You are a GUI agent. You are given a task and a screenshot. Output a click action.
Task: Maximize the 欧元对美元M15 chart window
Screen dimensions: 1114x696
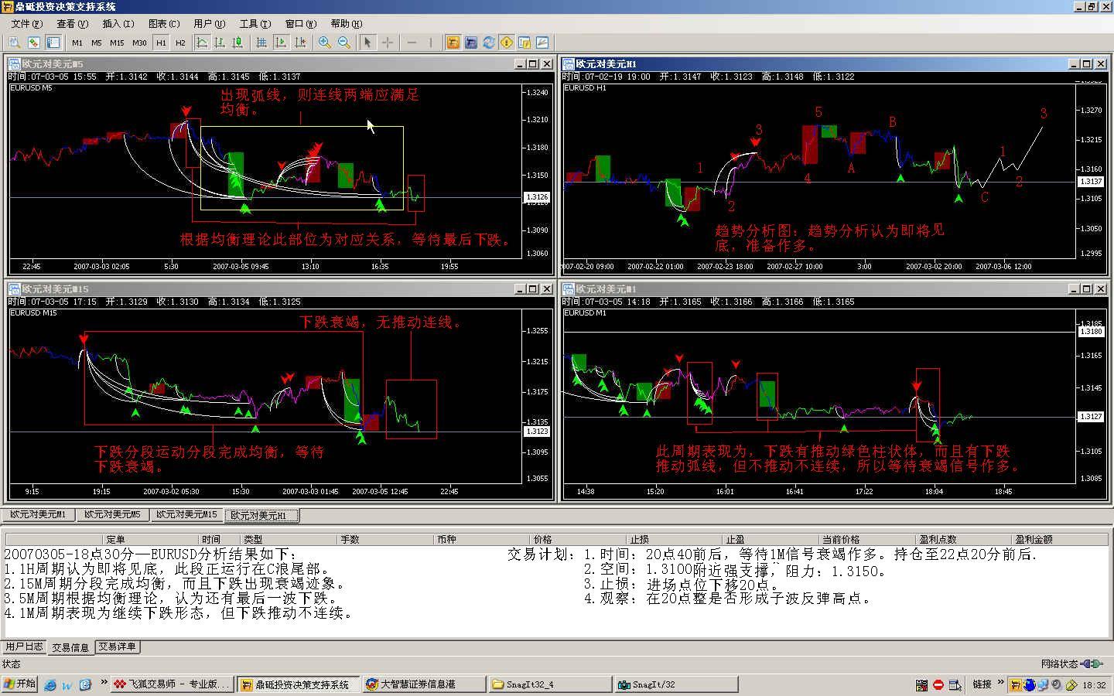[x=533, y=288]
